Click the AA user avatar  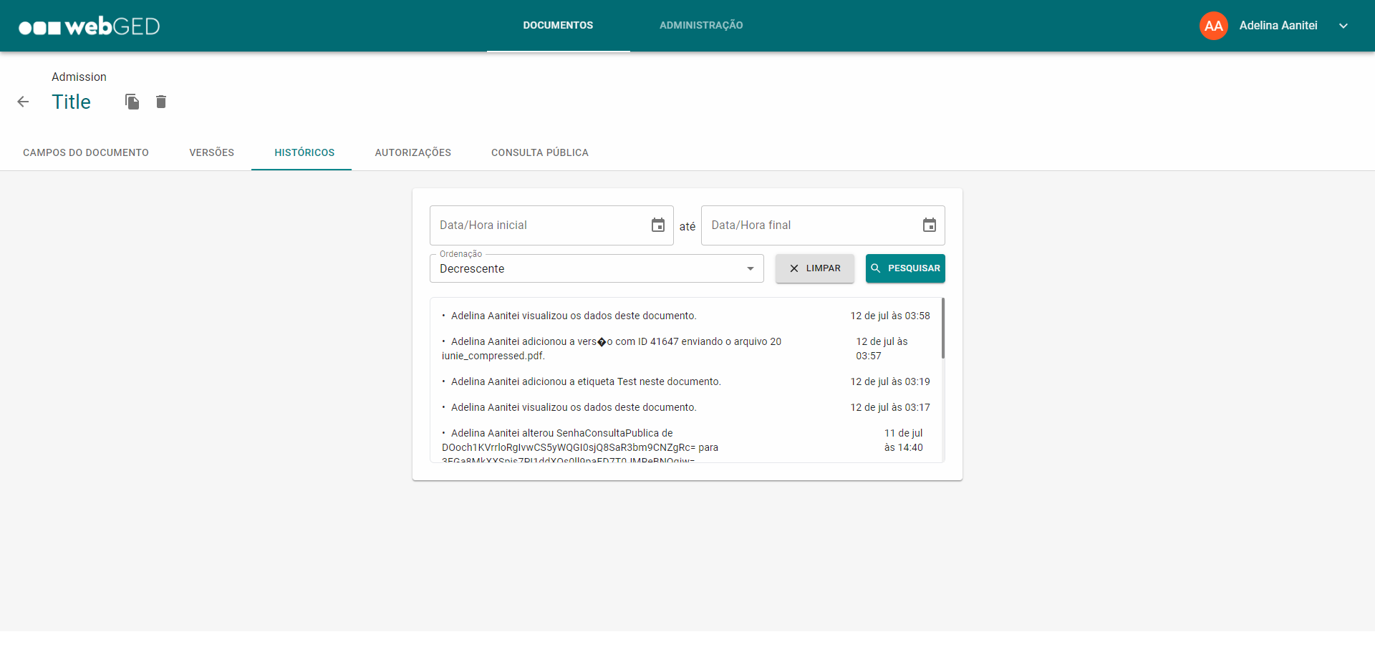[1213, 26]
